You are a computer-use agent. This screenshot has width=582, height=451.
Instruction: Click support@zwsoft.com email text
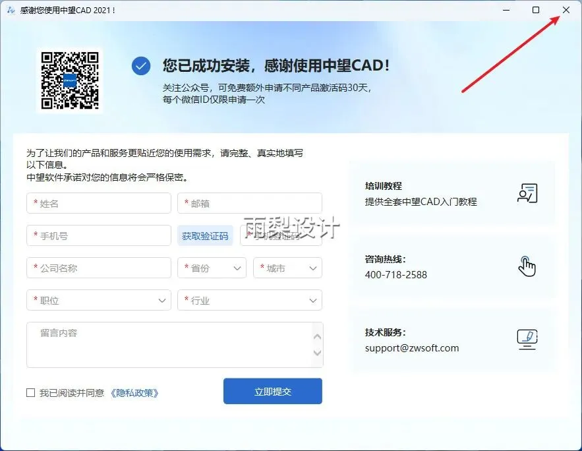[412, 348]
